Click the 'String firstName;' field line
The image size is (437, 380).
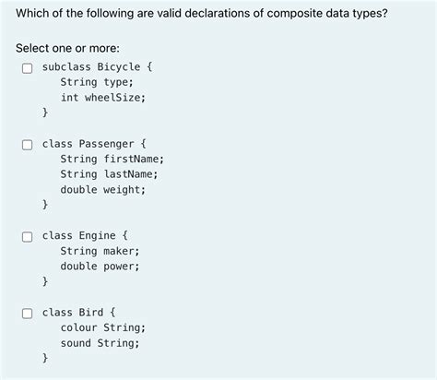coord(112,159)
